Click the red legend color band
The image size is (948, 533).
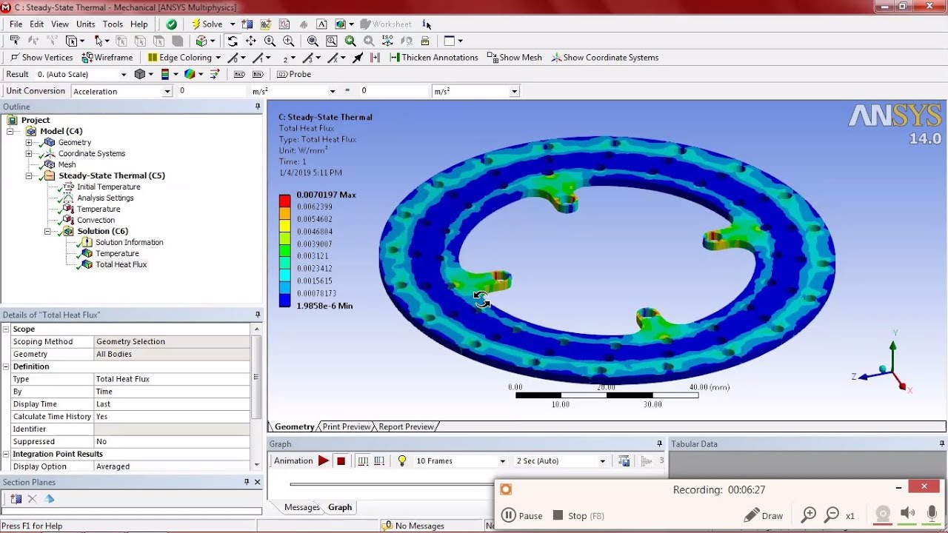(x=284, y=201)
